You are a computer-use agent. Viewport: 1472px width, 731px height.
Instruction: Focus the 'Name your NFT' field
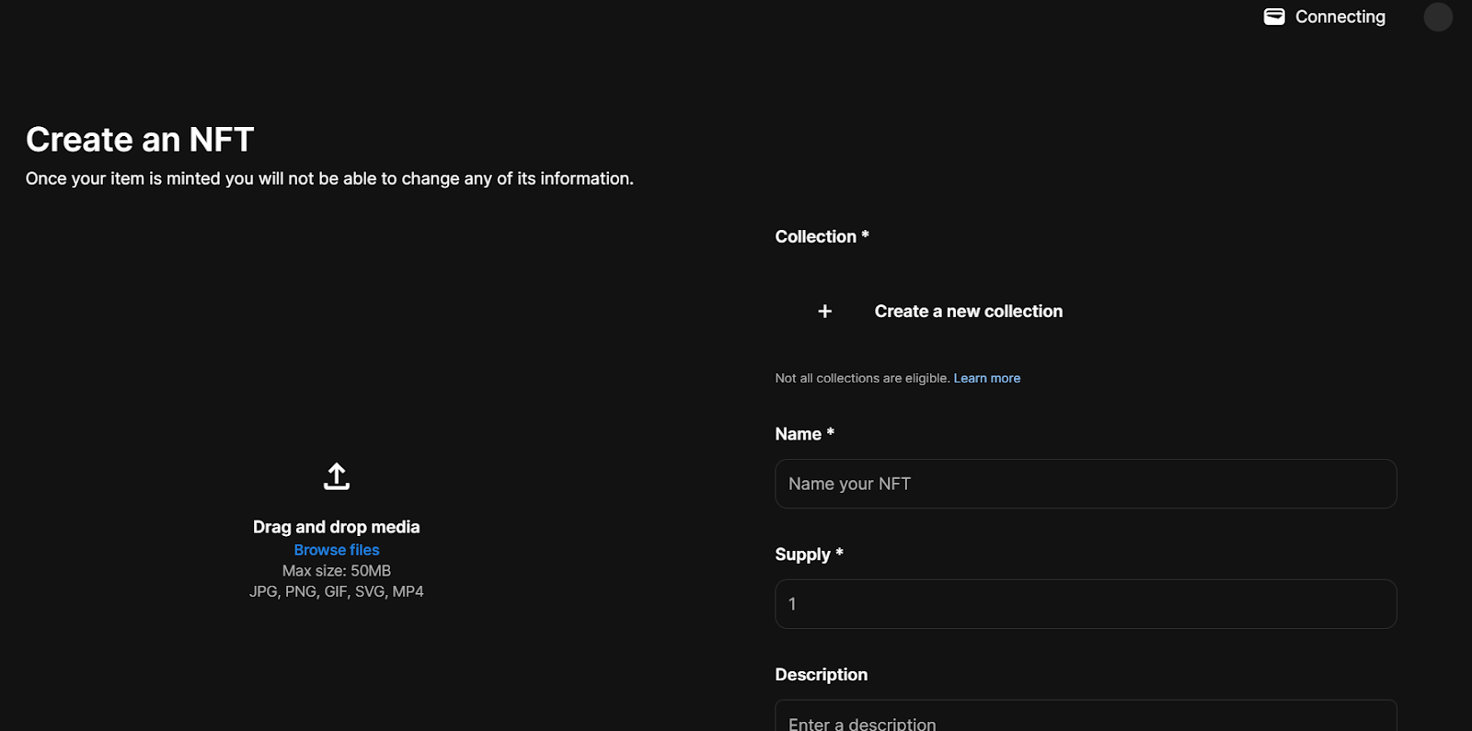[x=1086, y=484]
